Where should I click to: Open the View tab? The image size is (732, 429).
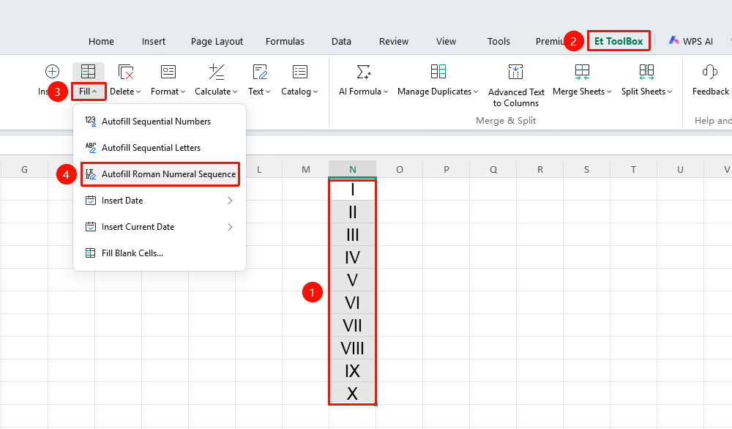(x=446, y=42)
